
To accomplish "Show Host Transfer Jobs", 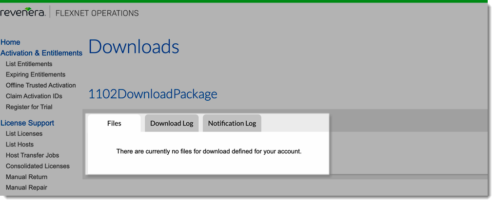I will (32, 155).
